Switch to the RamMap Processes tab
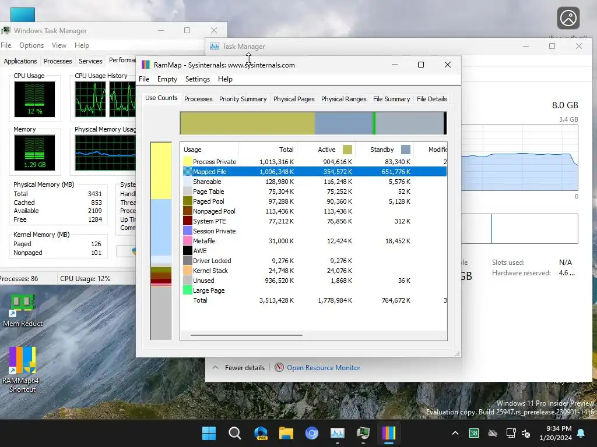597x447 pixels. click(198, 99)
